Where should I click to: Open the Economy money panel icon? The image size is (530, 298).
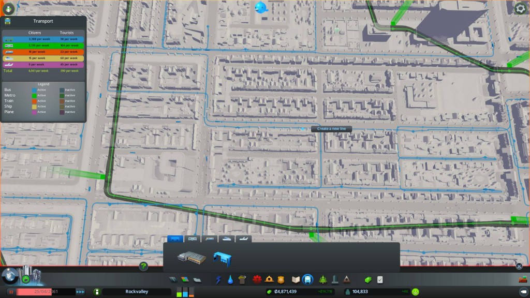tap(368, 279)
